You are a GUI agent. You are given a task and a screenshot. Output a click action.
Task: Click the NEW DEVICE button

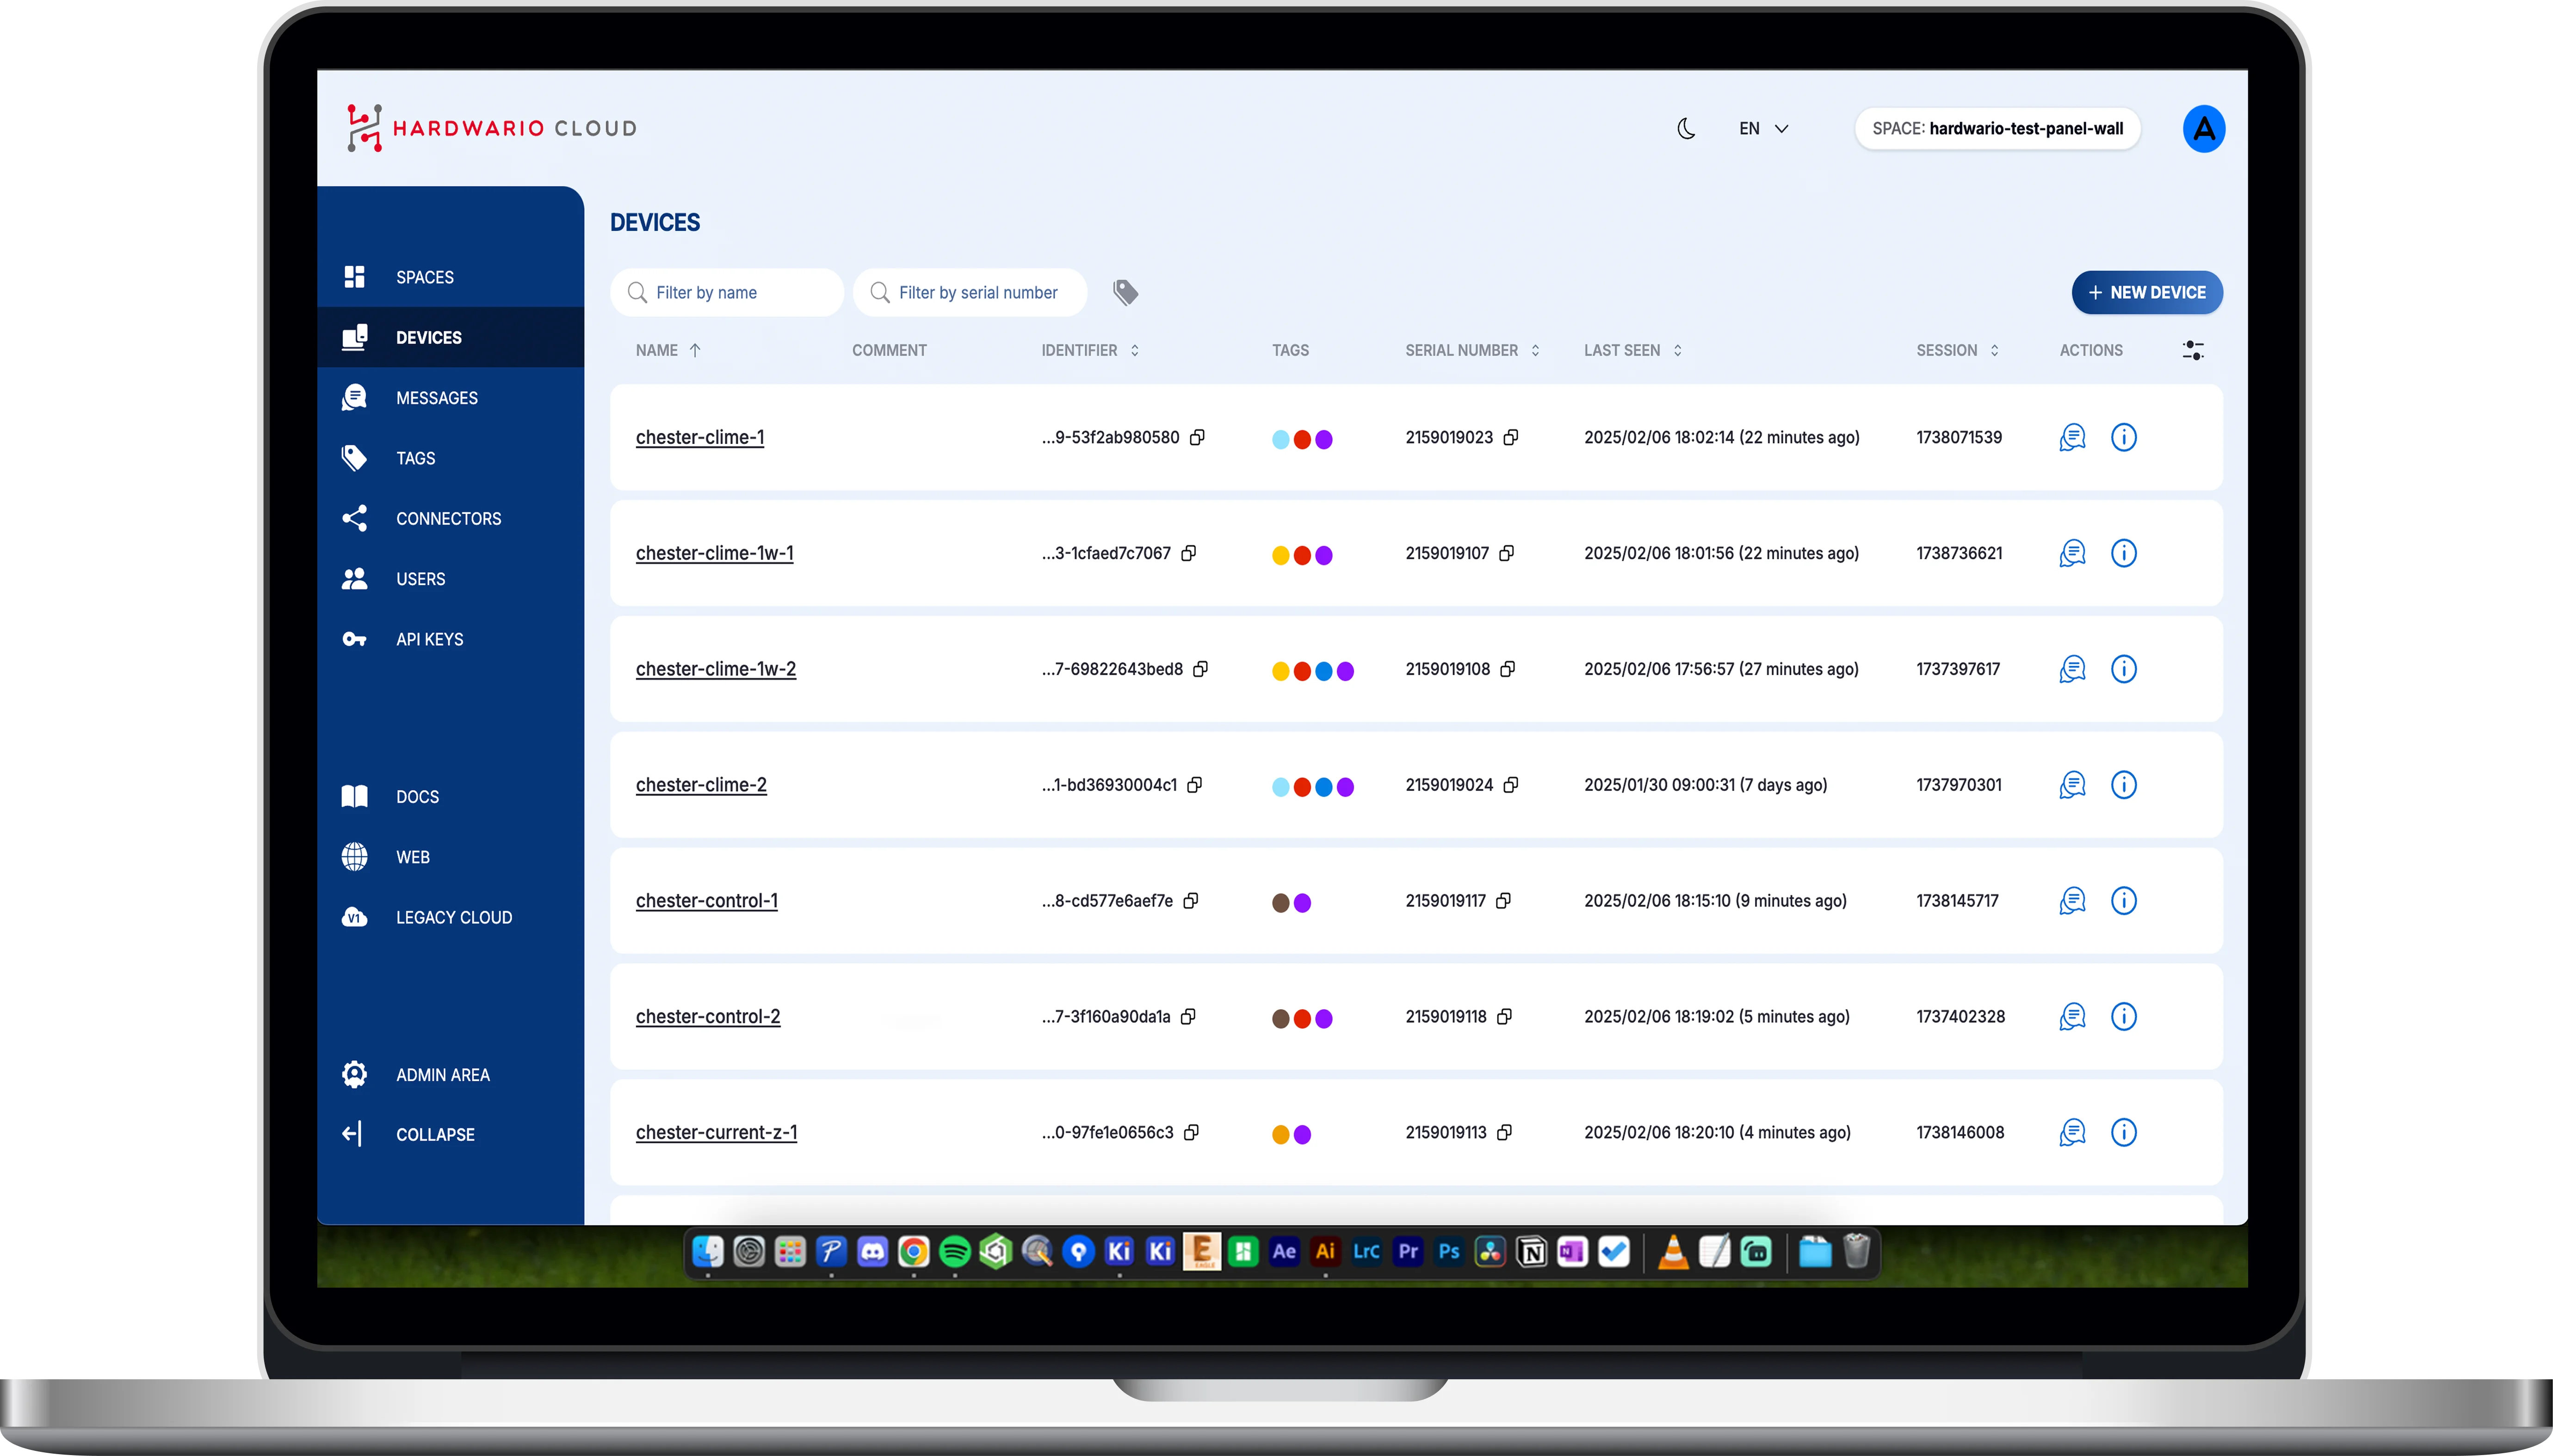(x=2146, y=292)
